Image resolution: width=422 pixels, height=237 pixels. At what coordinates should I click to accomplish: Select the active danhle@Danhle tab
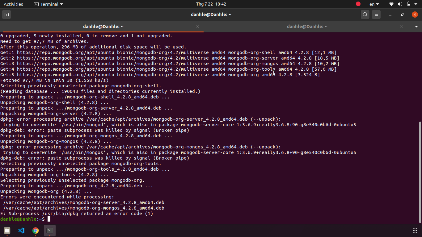tap(103, 27)
